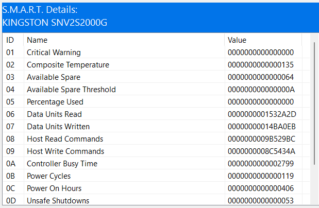Select the Available Spare row name
The width and height of the screenshot is (319, 208).
[54, 77]
